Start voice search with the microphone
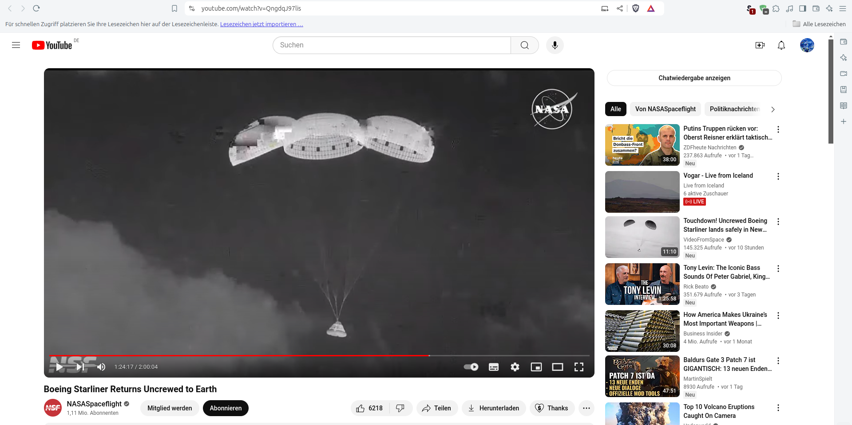The height and width of the screenshot is (425, 852). coord(555,45)
